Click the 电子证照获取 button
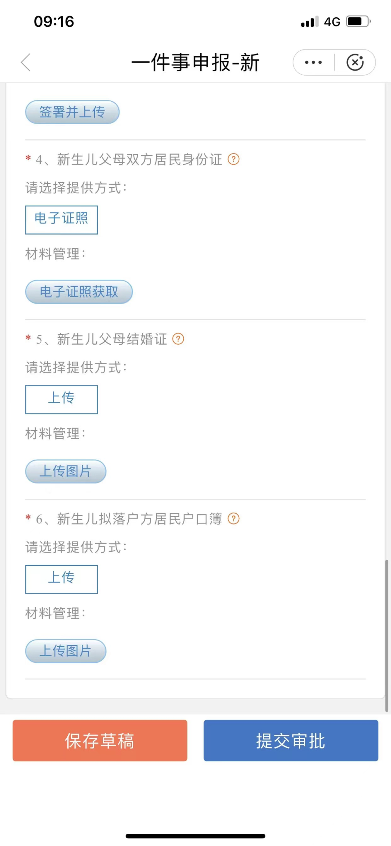 point(79,292)
